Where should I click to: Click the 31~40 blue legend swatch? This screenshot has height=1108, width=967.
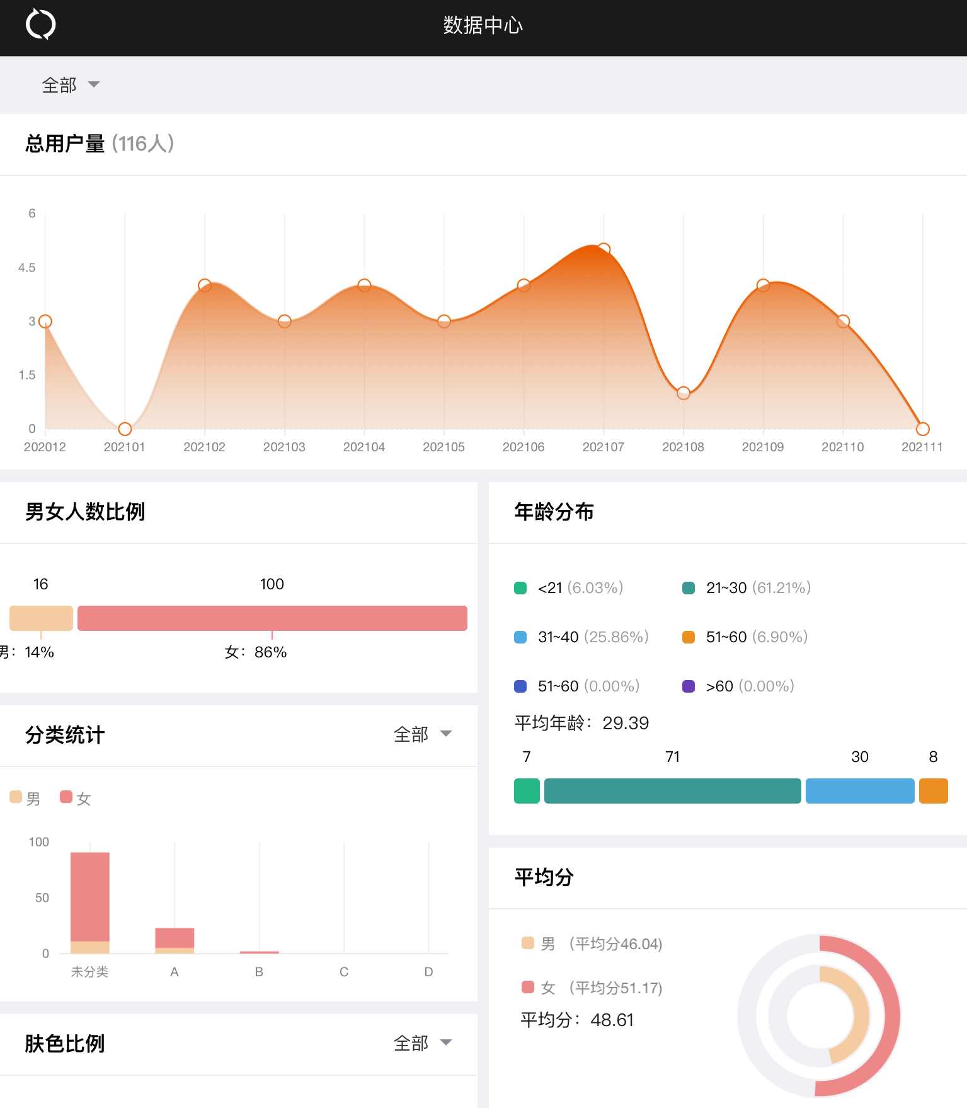(x=520, y=637)
